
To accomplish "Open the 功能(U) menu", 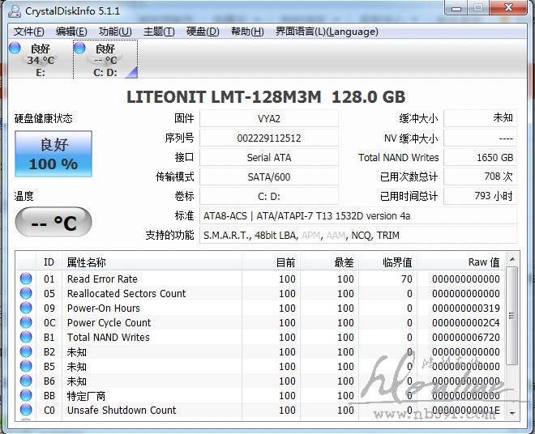I will [x=115, y=32].
